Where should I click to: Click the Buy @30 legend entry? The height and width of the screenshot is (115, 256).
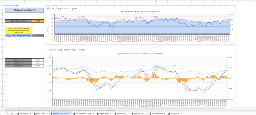(x=146, y=11)
